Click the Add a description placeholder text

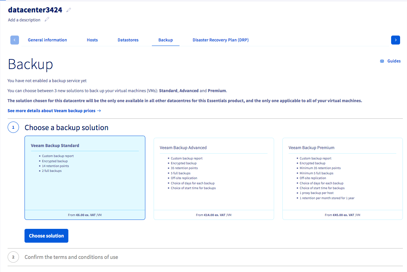[x=24, y=20]
